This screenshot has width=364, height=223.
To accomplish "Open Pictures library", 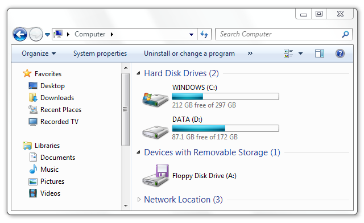I will pyautogui.click(x=52, y=181).
